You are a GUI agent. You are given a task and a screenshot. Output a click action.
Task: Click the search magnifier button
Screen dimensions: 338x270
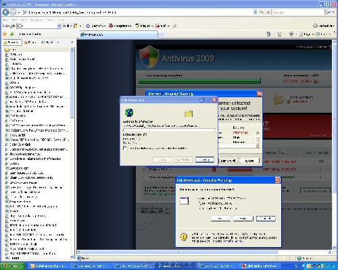click(x=329, y=12)
